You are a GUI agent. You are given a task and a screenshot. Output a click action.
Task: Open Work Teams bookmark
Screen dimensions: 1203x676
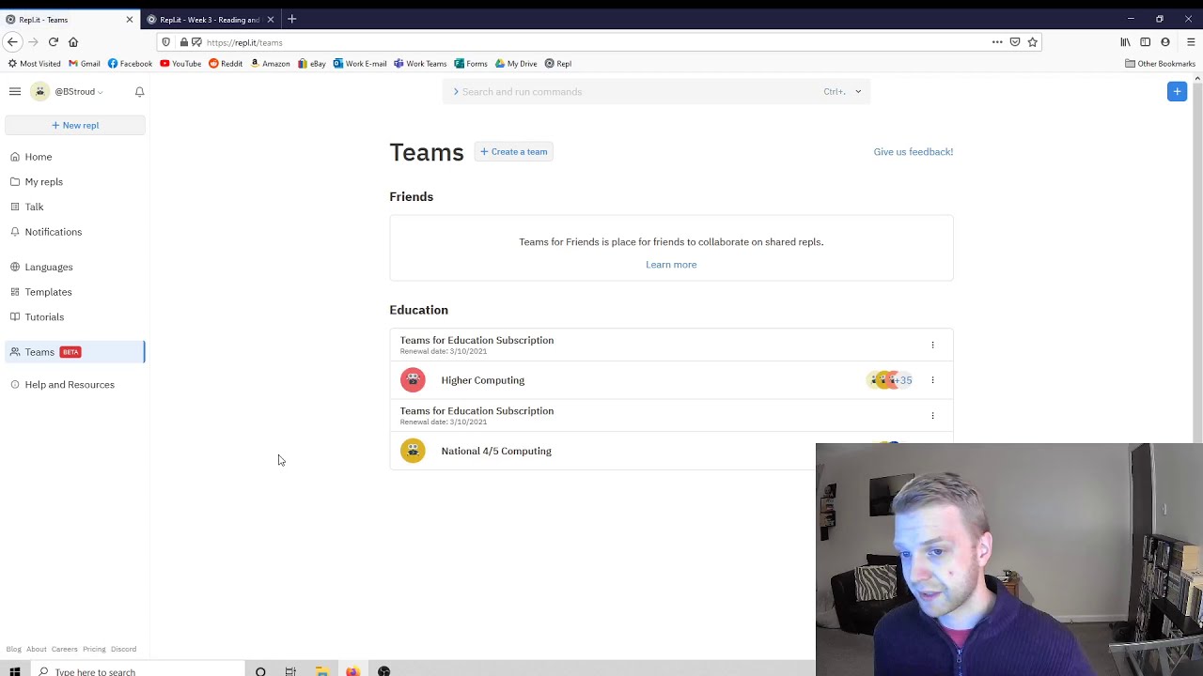point(420,64)
